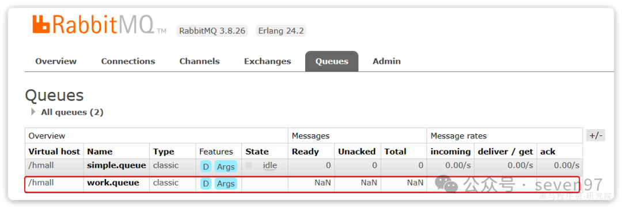Open the Overview tab

pos(56,61)
